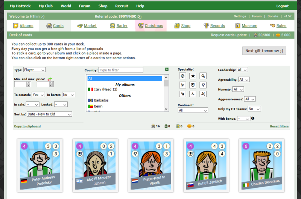
Task: Click the coins total icon in filter summary
Action: pyautogui.click(x=189, y=126)
